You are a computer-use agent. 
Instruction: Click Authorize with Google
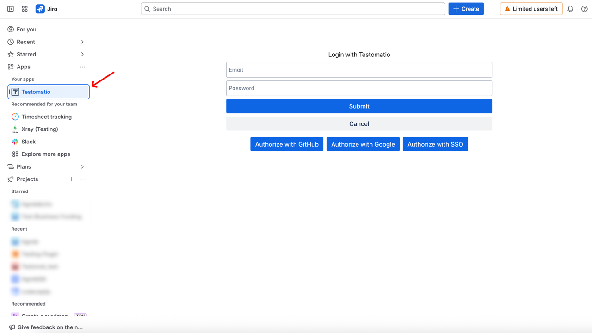pos(363,144)
